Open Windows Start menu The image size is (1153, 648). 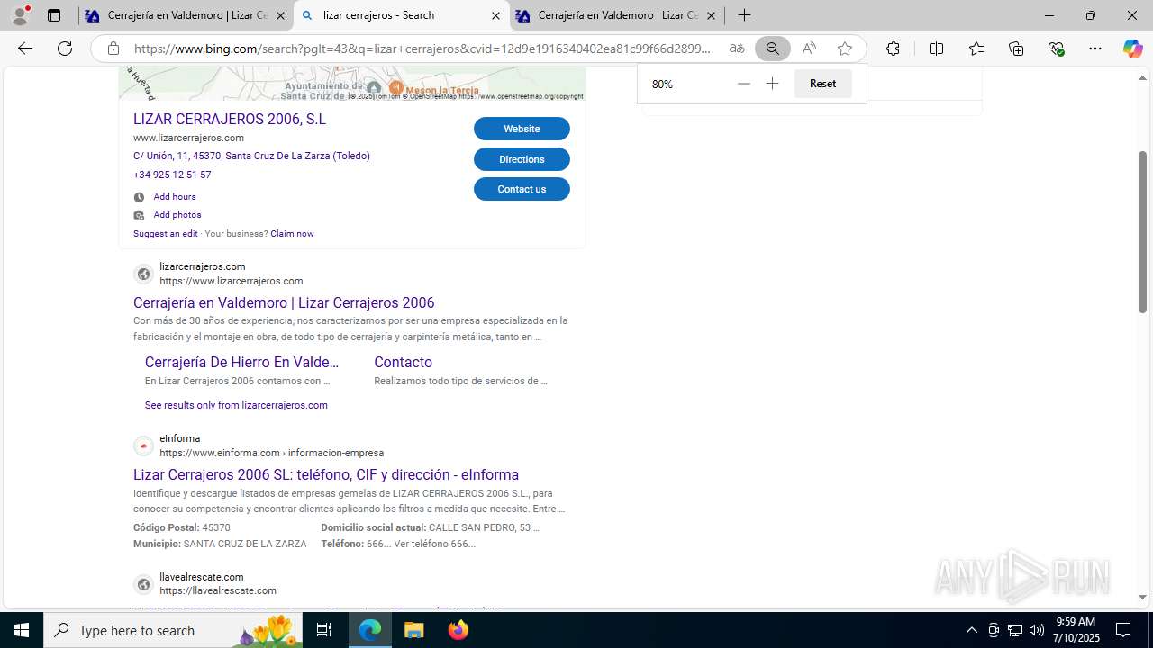click(x=22, y=630)
